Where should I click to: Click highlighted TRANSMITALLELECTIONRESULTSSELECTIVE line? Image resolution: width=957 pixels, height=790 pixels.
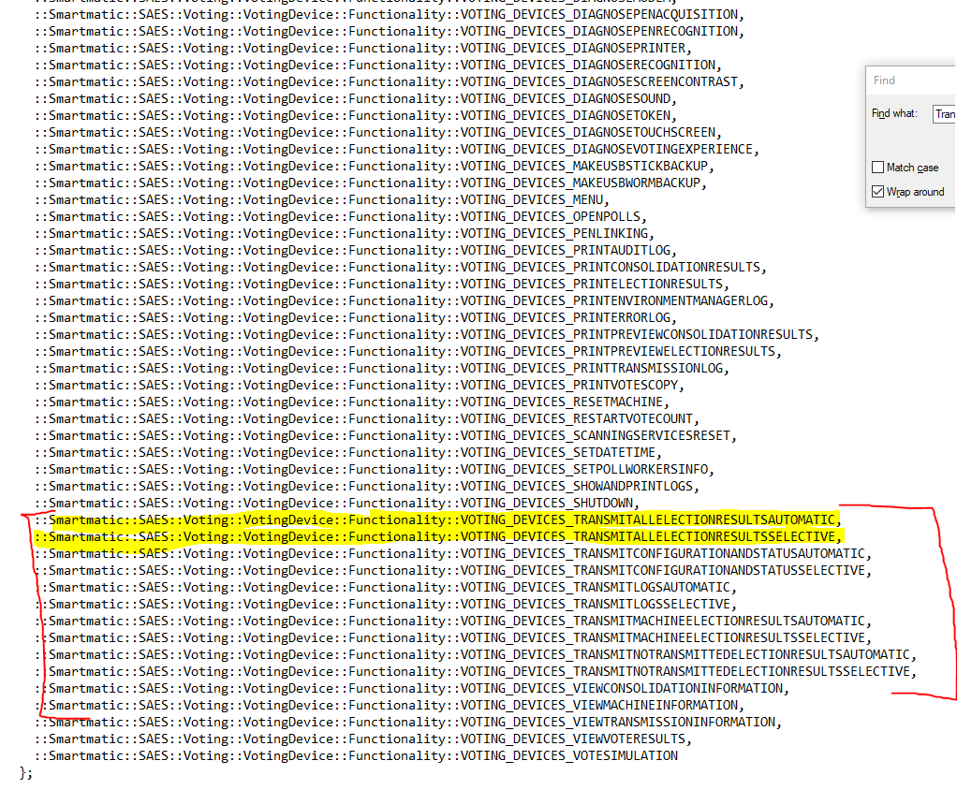click(x=437, y=537)
